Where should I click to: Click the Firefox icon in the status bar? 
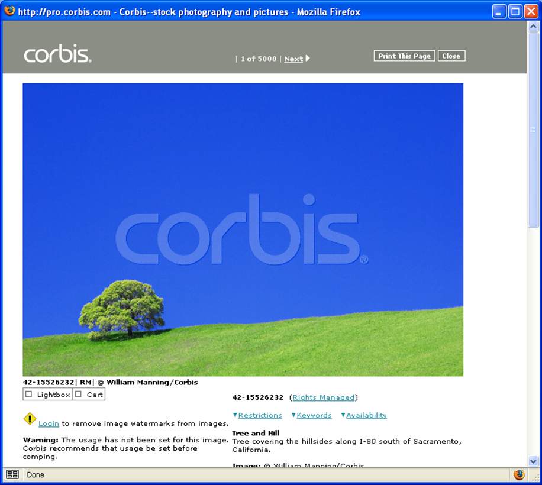click(519, 474)
